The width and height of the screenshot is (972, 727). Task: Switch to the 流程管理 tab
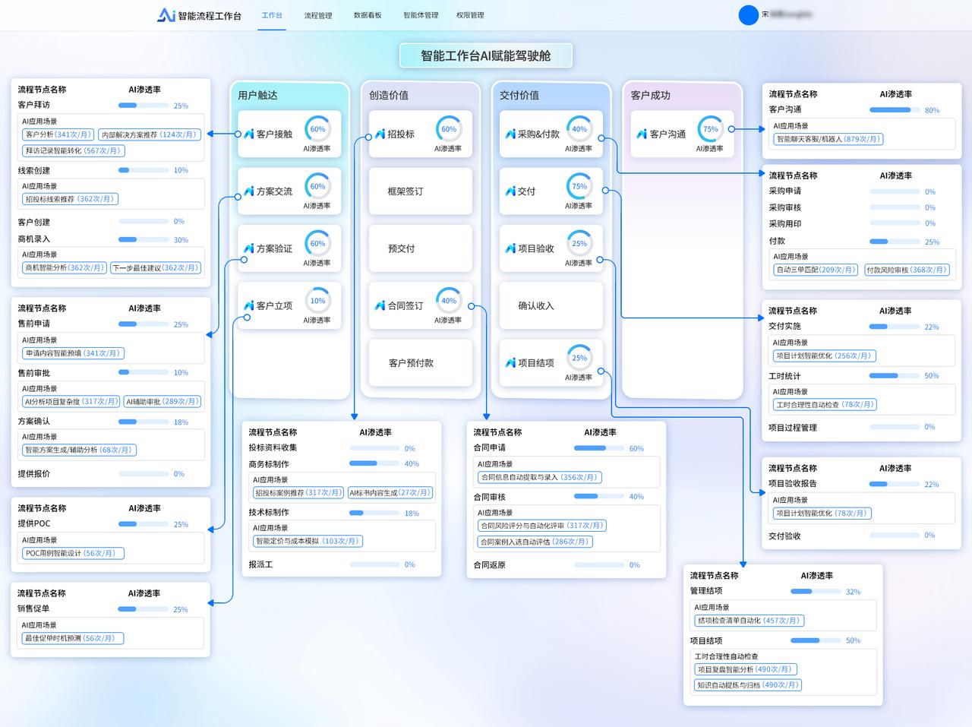[x=318, y=15]
